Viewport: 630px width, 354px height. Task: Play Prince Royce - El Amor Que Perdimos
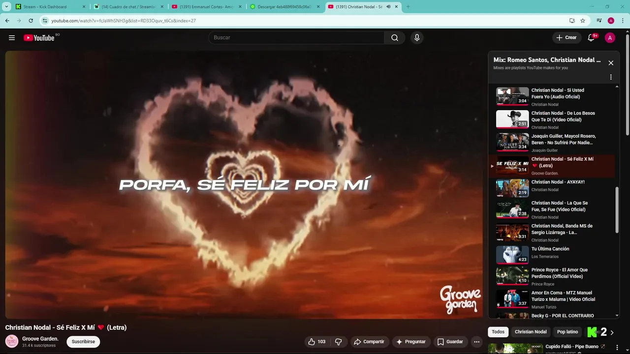coord(552,276)
